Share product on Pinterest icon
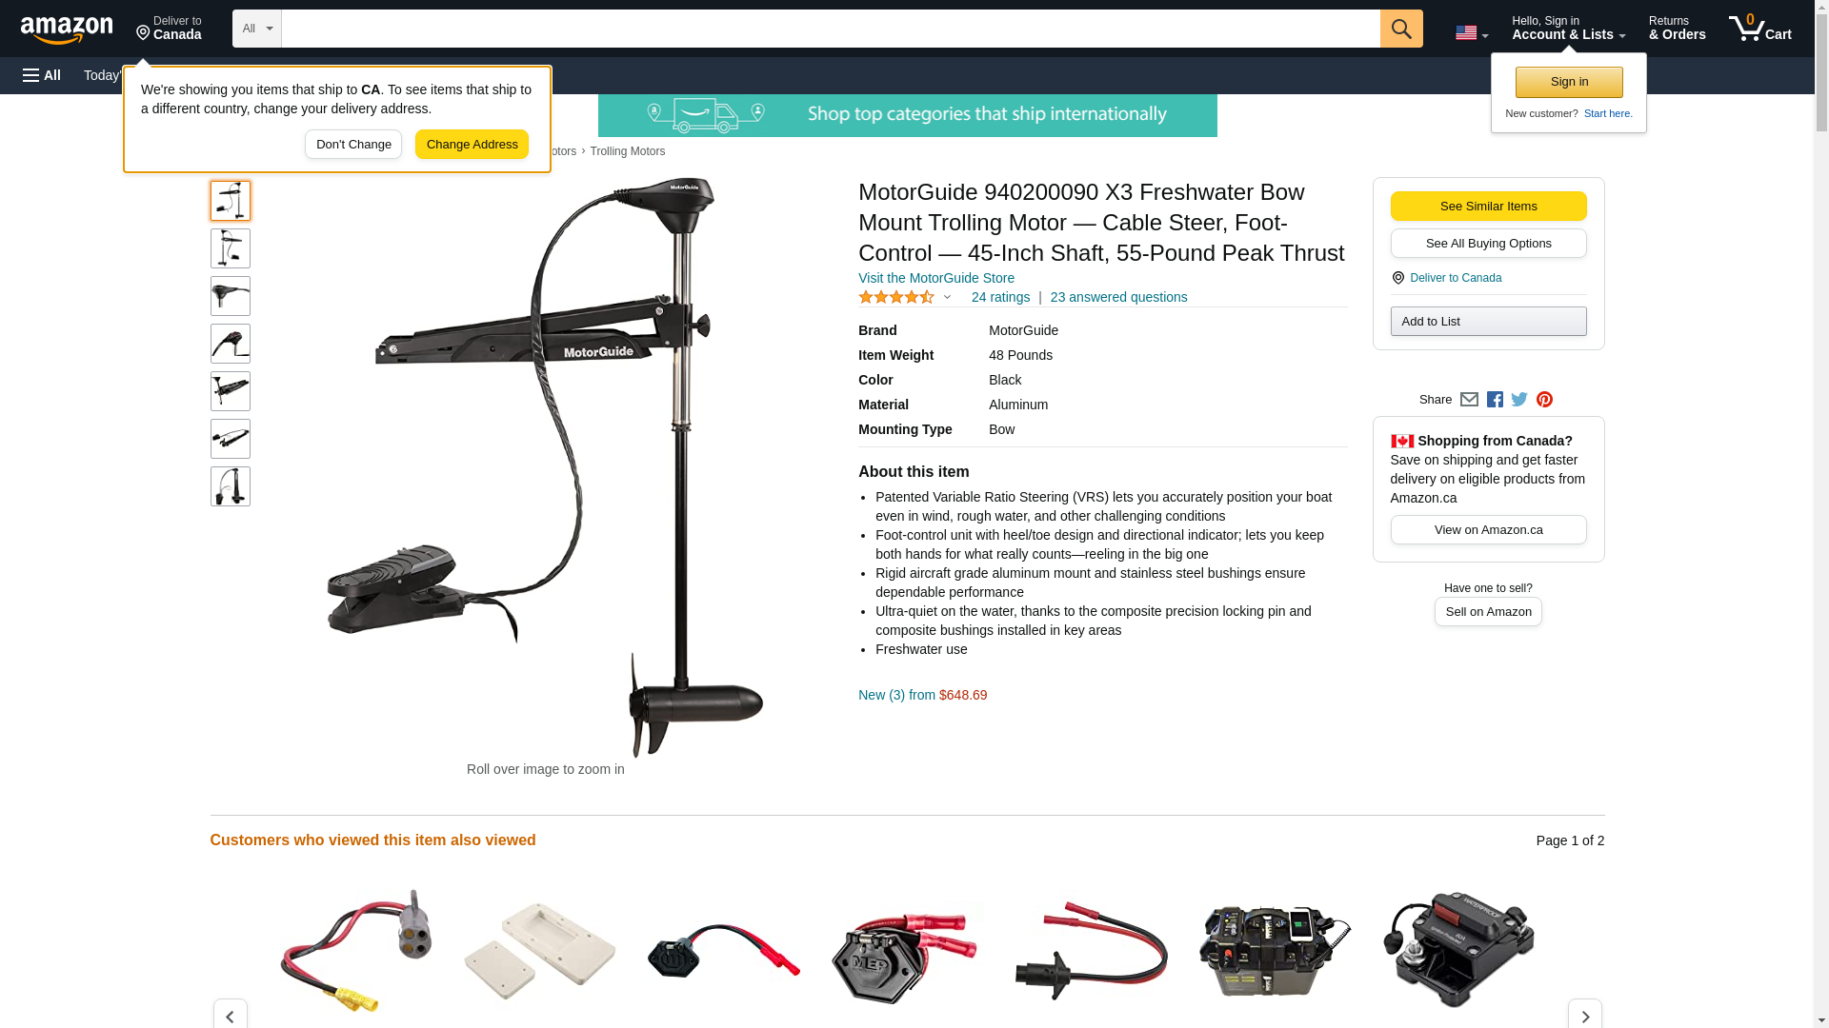 click(1544, 400)
